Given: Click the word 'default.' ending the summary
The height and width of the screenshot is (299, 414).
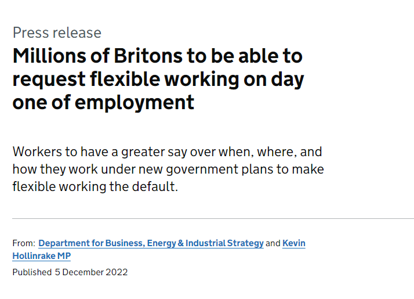Looking at the screenshot, I should tap(155, 186).
